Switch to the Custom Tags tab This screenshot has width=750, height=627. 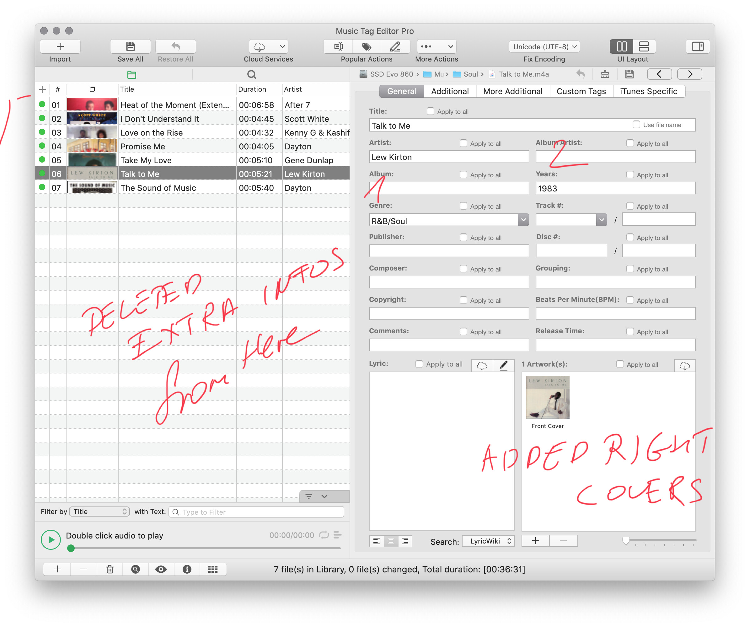[581, 91]
